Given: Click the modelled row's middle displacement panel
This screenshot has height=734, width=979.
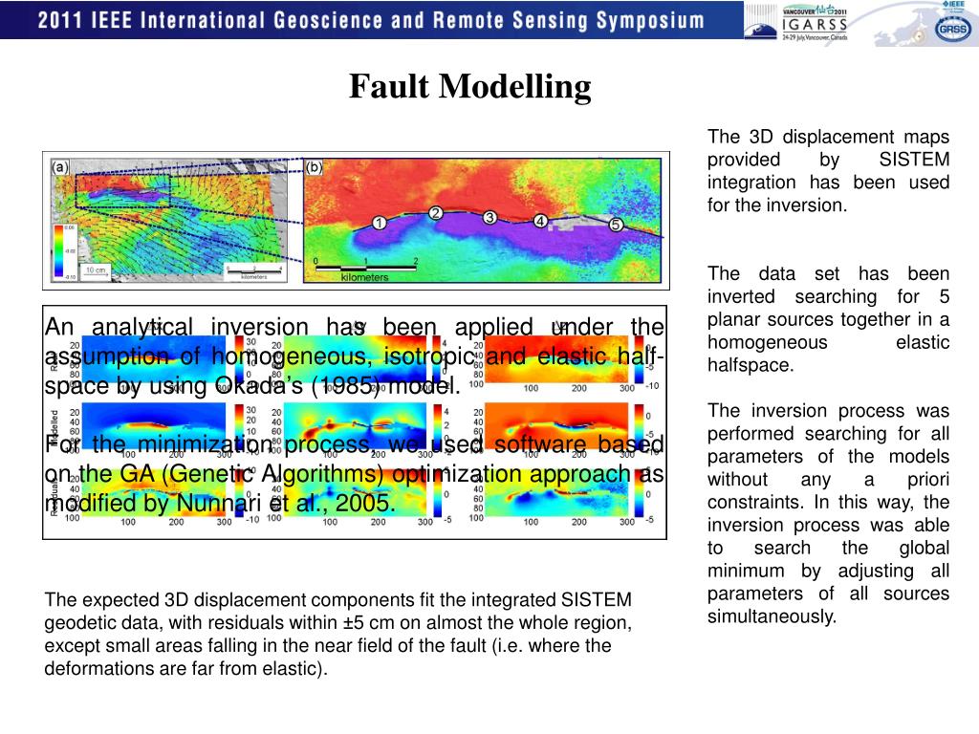Looking at the screenshot, I should point(354,425).
